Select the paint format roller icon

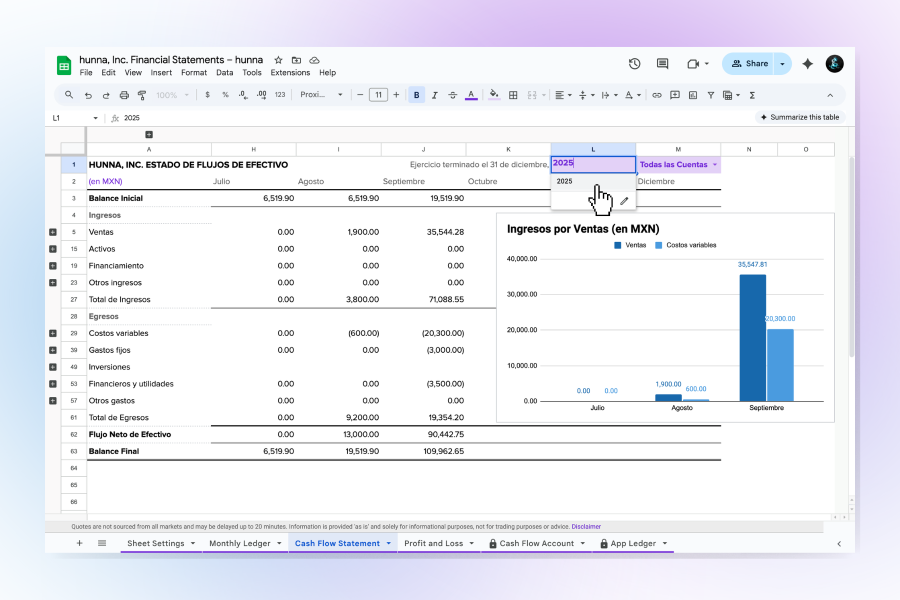click(x=142, y=95)
